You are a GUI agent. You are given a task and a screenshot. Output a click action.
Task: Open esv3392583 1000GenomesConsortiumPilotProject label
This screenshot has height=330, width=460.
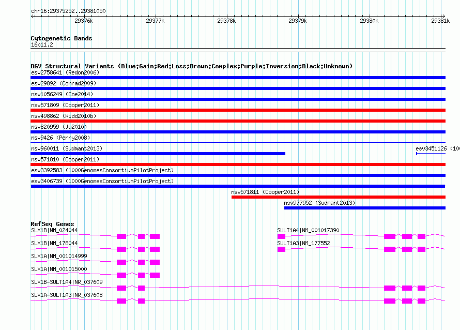click(102, 170)
